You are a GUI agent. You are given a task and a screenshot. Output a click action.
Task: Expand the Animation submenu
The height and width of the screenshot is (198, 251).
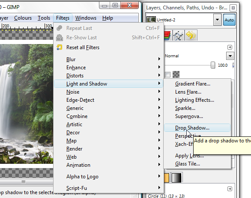[108, 165]
